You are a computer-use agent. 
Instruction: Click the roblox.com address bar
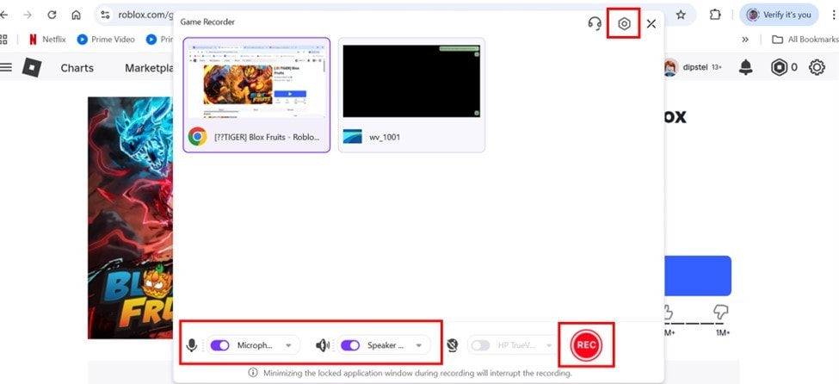click(145, 15)
